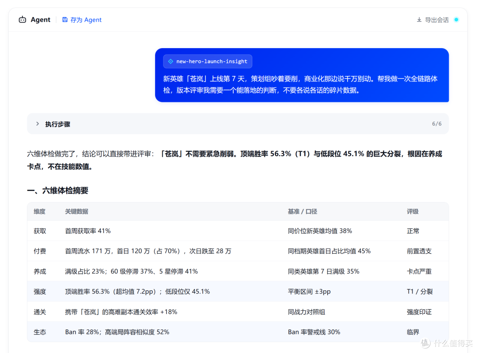
Task: Click the 执行步骤 label
Action: 57,124
